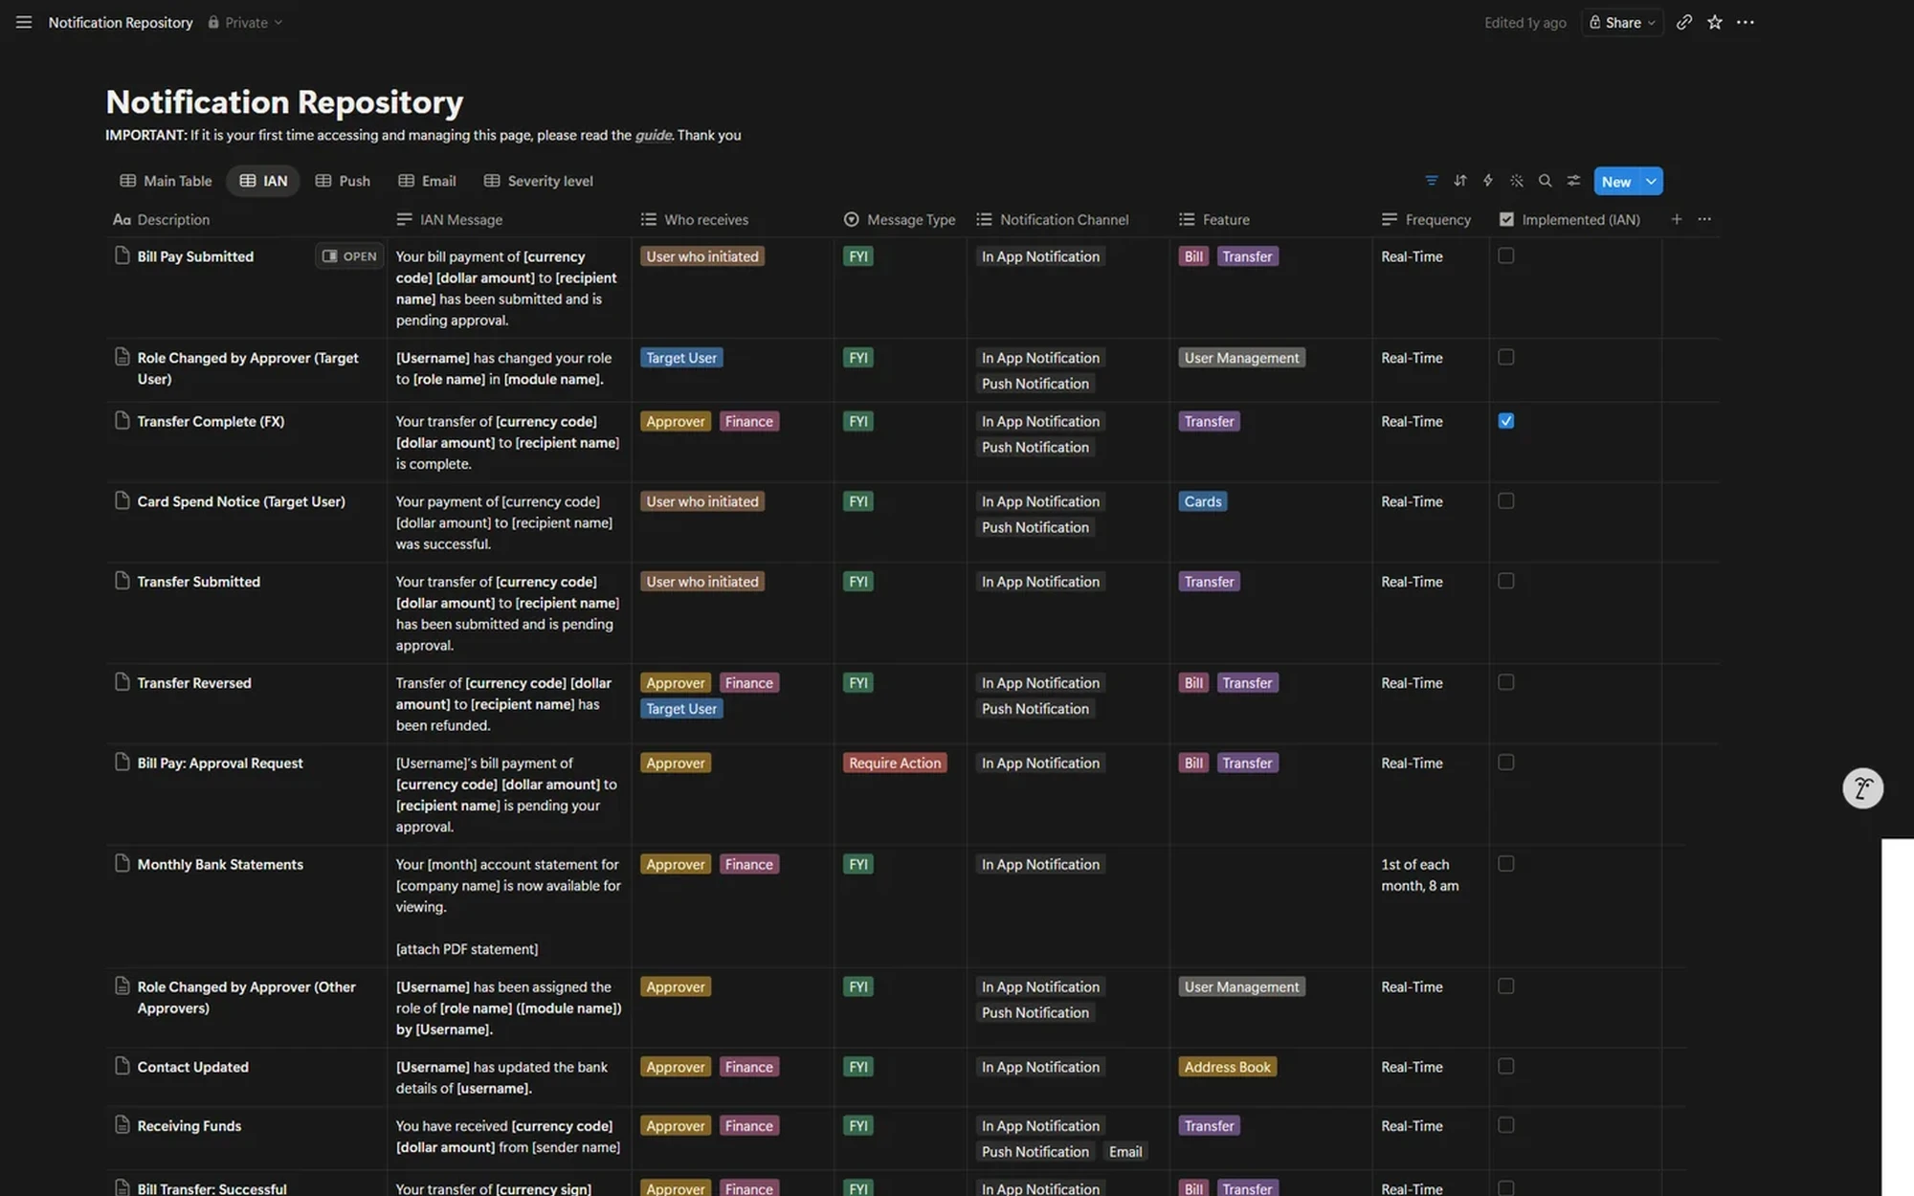Open the Receiving Funds page title
The height and width of the screenshot is (1196, 1914).
189,1125
